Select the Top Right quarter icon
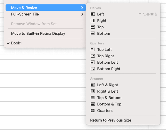The height and width of the screenshot is (130, 166). tap(93, 56)
